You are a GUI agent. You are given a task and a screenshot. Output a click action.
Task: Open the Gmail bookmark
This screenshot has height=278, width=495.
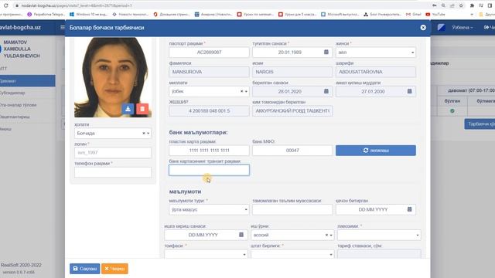click(x=414, y=15)
